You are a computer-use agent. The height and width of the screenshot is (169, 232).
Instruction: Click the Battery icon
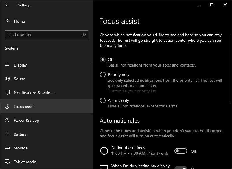coord(8,134)
